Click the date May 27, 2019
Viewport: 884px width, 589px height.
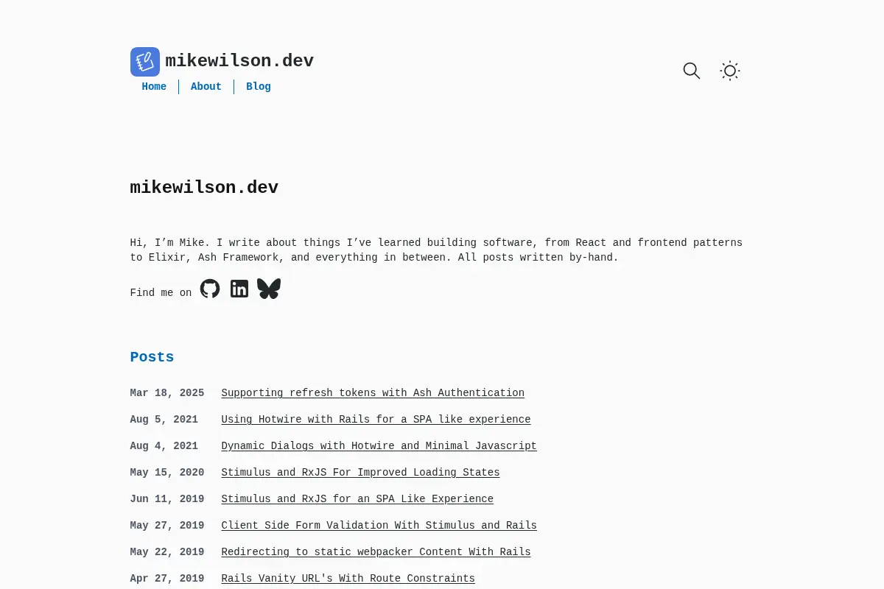(x=167, y=526)
